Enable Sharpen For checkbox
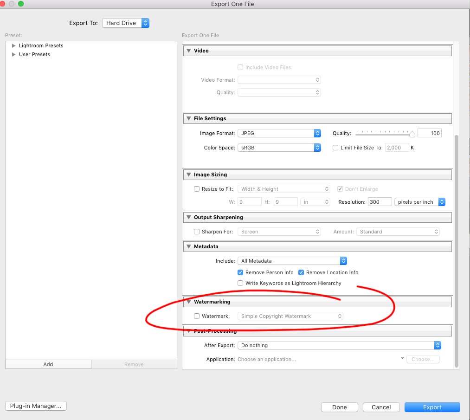This screenshot has width=470, height=420. coord(197,232)
